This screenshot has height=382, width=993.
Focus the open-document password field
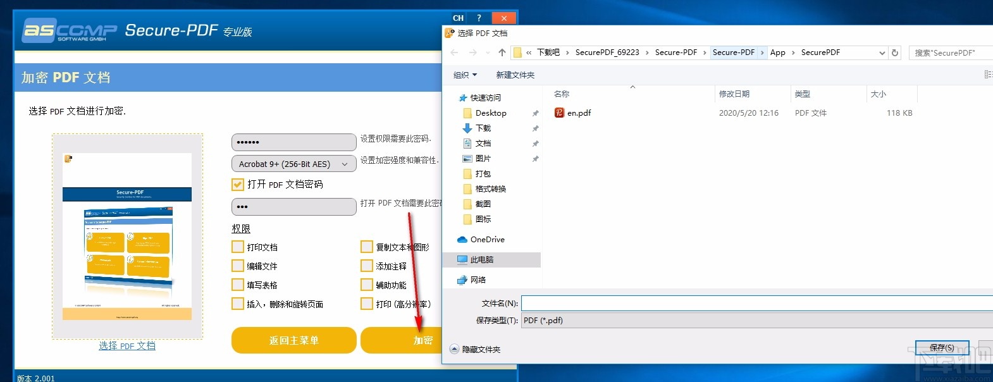(x=294, y=207)
